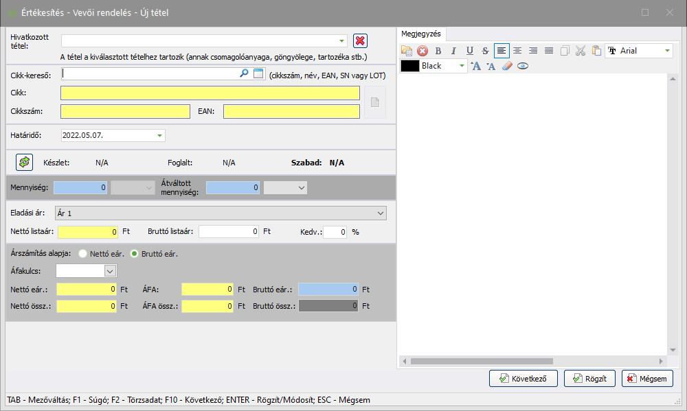The width and height of the screenshot is (687, 411).
Task: Expand the Eladási ár dropdown
Action: coord(381,214)
